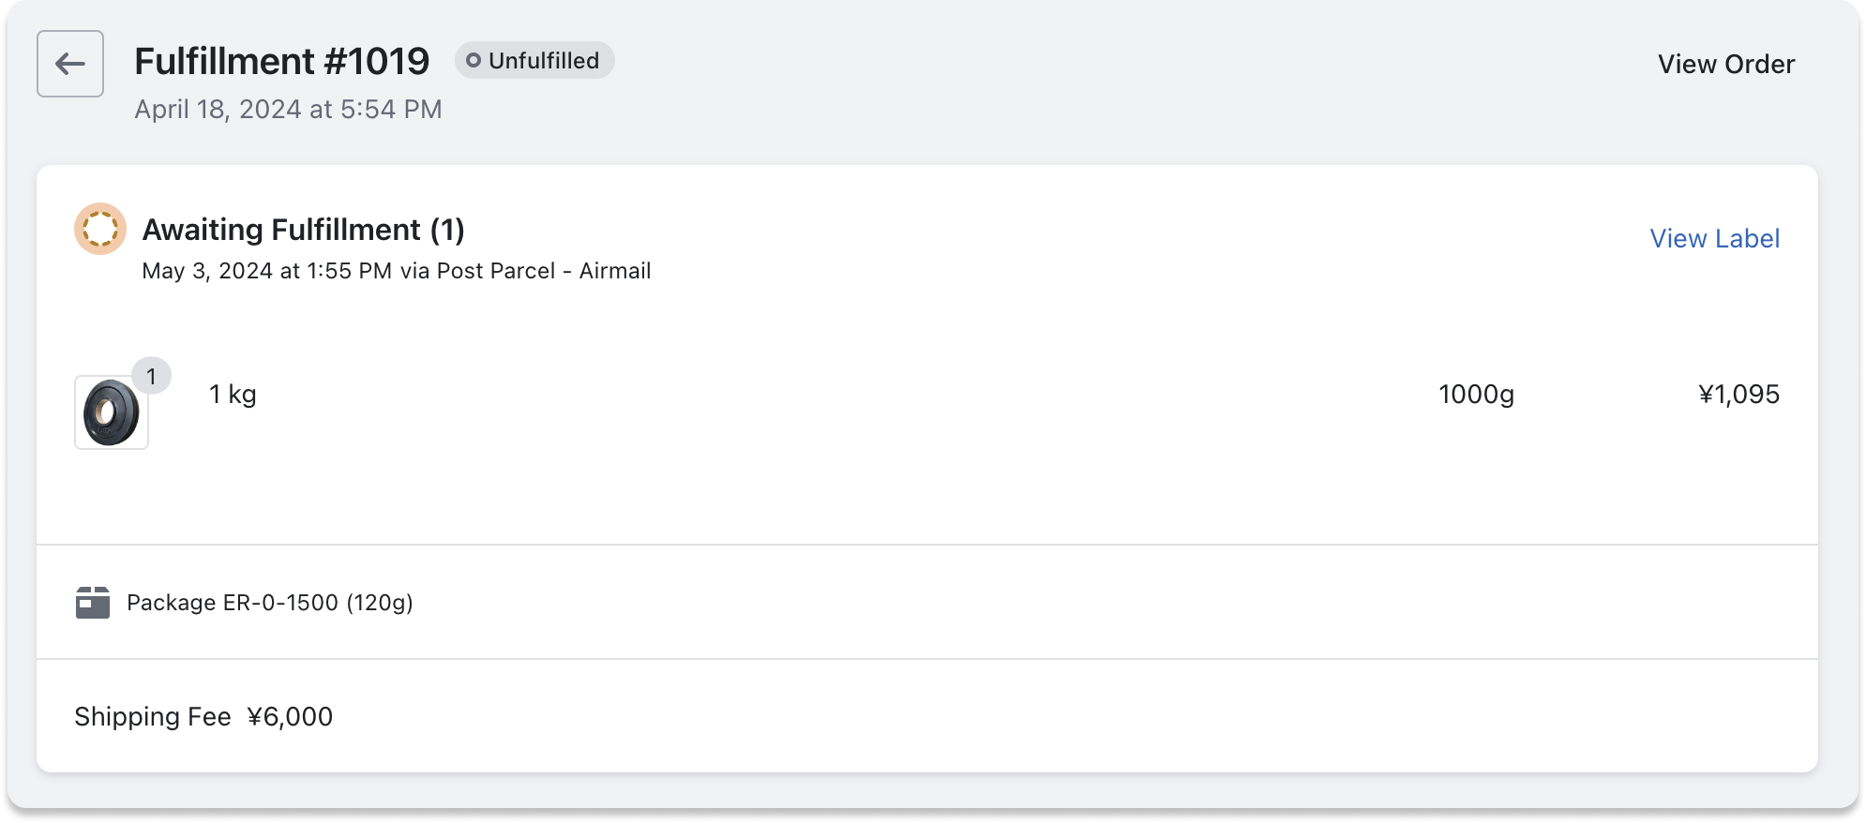Click the dot icon in Unfulfilled badge

point(474,61)
